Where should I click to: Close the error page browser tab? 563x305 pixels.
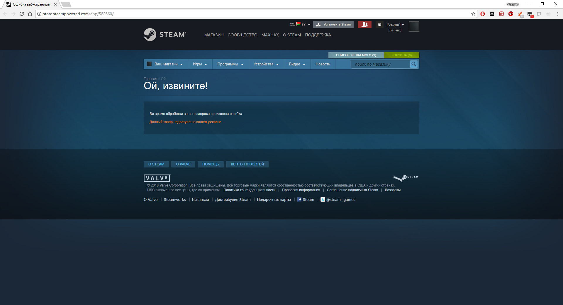pos(55,4)
